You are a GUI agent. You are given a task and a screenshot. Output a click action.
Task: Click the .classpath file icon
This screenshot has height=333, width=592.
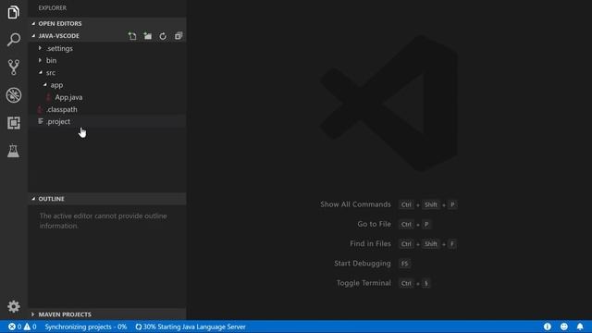click(40, 109)
